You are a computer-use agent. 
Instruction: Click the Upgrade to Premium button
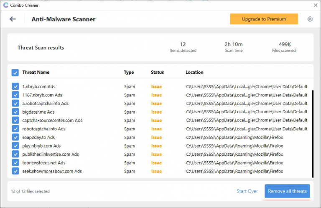(264, 19)
